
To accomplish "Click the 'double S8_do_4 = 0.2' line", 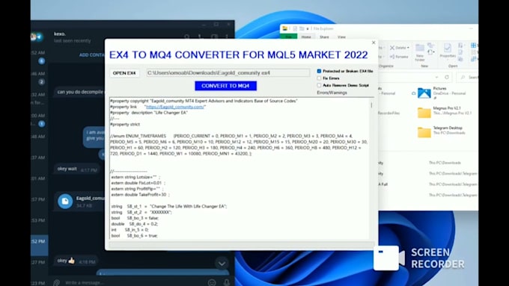I will pyautogui.click(x=135, y=224).
